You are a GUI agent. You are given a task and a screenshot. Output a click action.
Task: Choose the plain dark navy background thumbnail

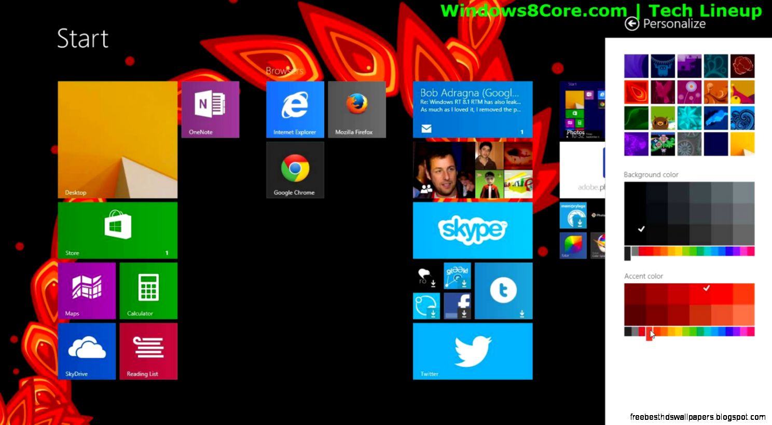(x=716, y=144)
